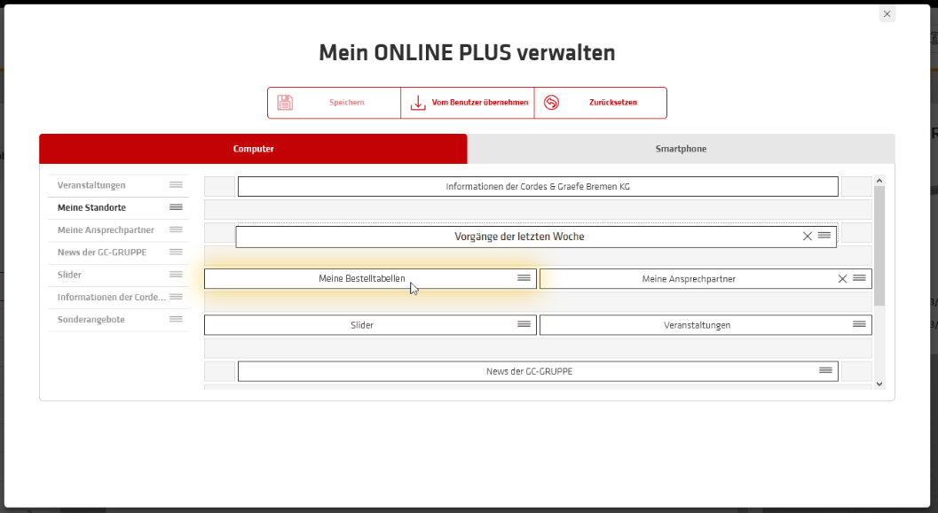The height and width of the screenshot is (513, 938).
Task: Click drag handle on Slider layout widget
Action: (524, 325)
